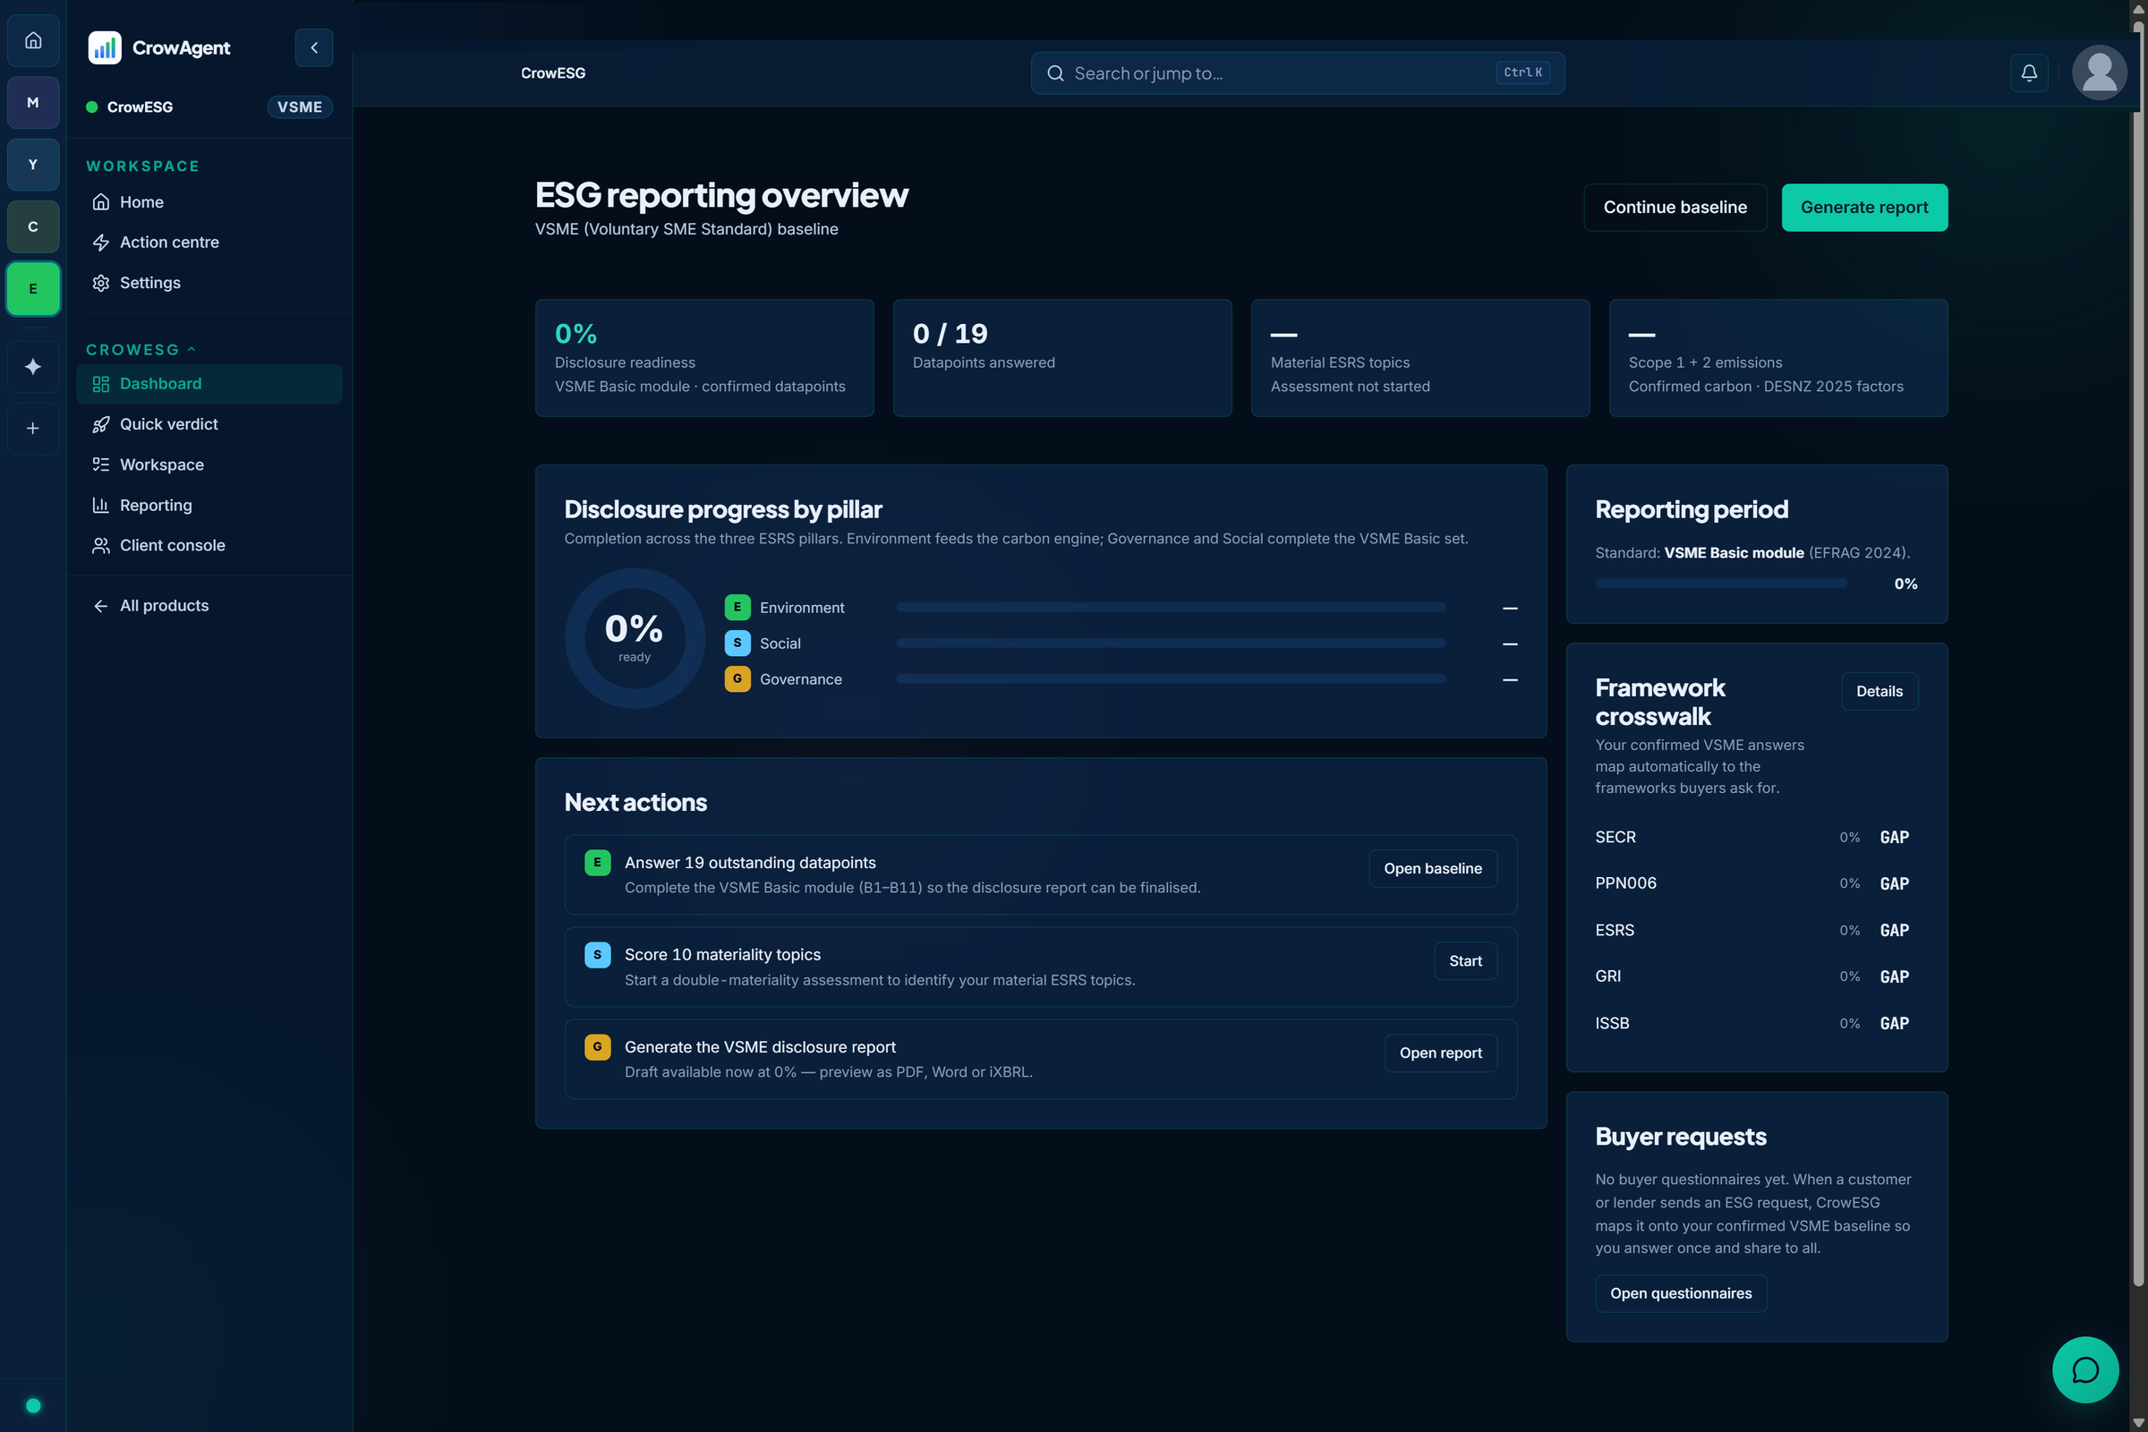This screenshot has width=2148, height=1432.
Task: Select the green E product tile
Action: 33,288
